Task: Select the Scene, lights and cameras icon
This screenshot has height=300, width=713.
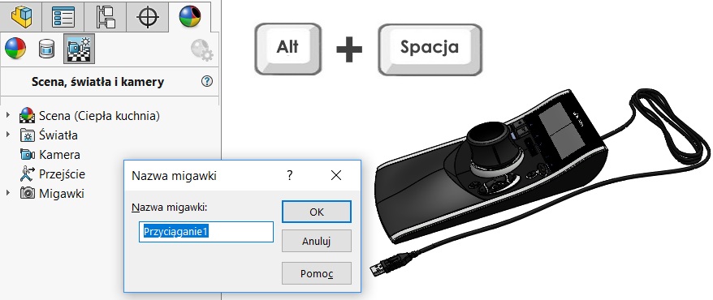Action: tap(79, 48)
